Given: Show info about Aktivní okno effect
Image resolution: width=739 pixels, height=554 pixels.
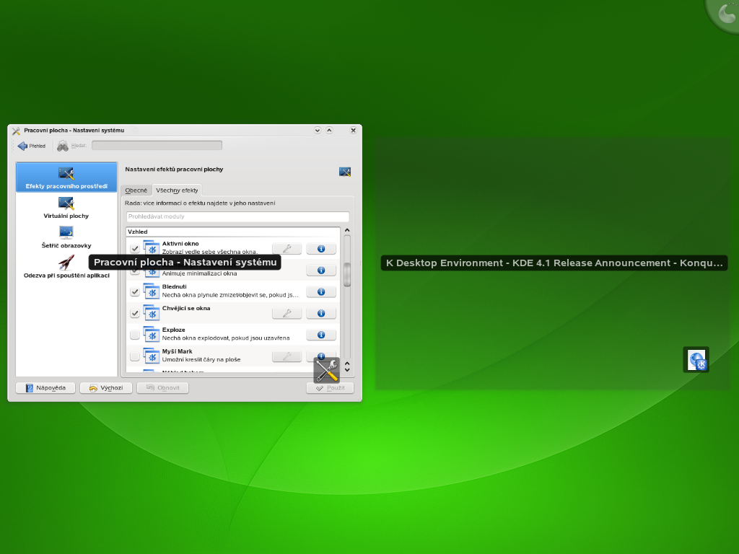Looking at the screenshot, I should (321, 248).
